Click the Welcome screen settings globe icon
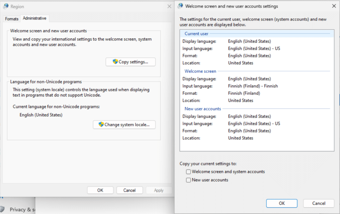This screenshot has width=340, height=214. coord(180,6)
